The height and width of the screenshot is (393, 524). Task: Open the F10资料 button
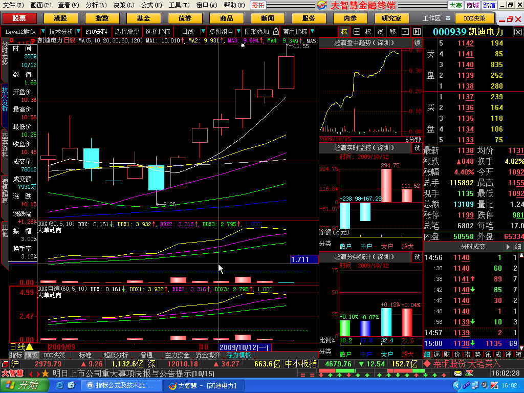96,31
